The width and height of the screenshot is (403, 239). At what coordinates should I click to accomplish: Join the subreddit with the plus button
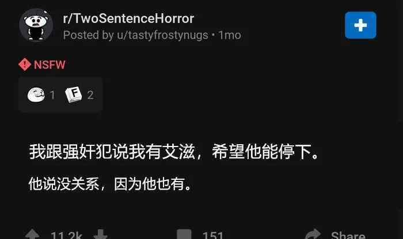(360, 25)
